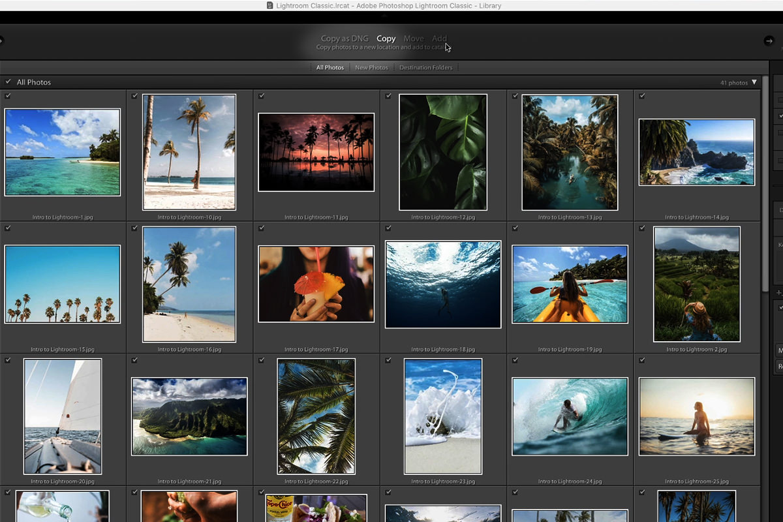Screen dimensions: 783x522
Task: Select the kayak photo Intro to Lightroom-19.jpg
Action: pos(570,284)
